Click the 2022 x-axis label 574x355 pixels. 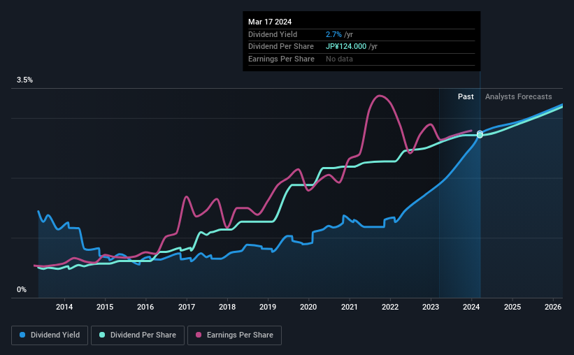tap(390, 307)
